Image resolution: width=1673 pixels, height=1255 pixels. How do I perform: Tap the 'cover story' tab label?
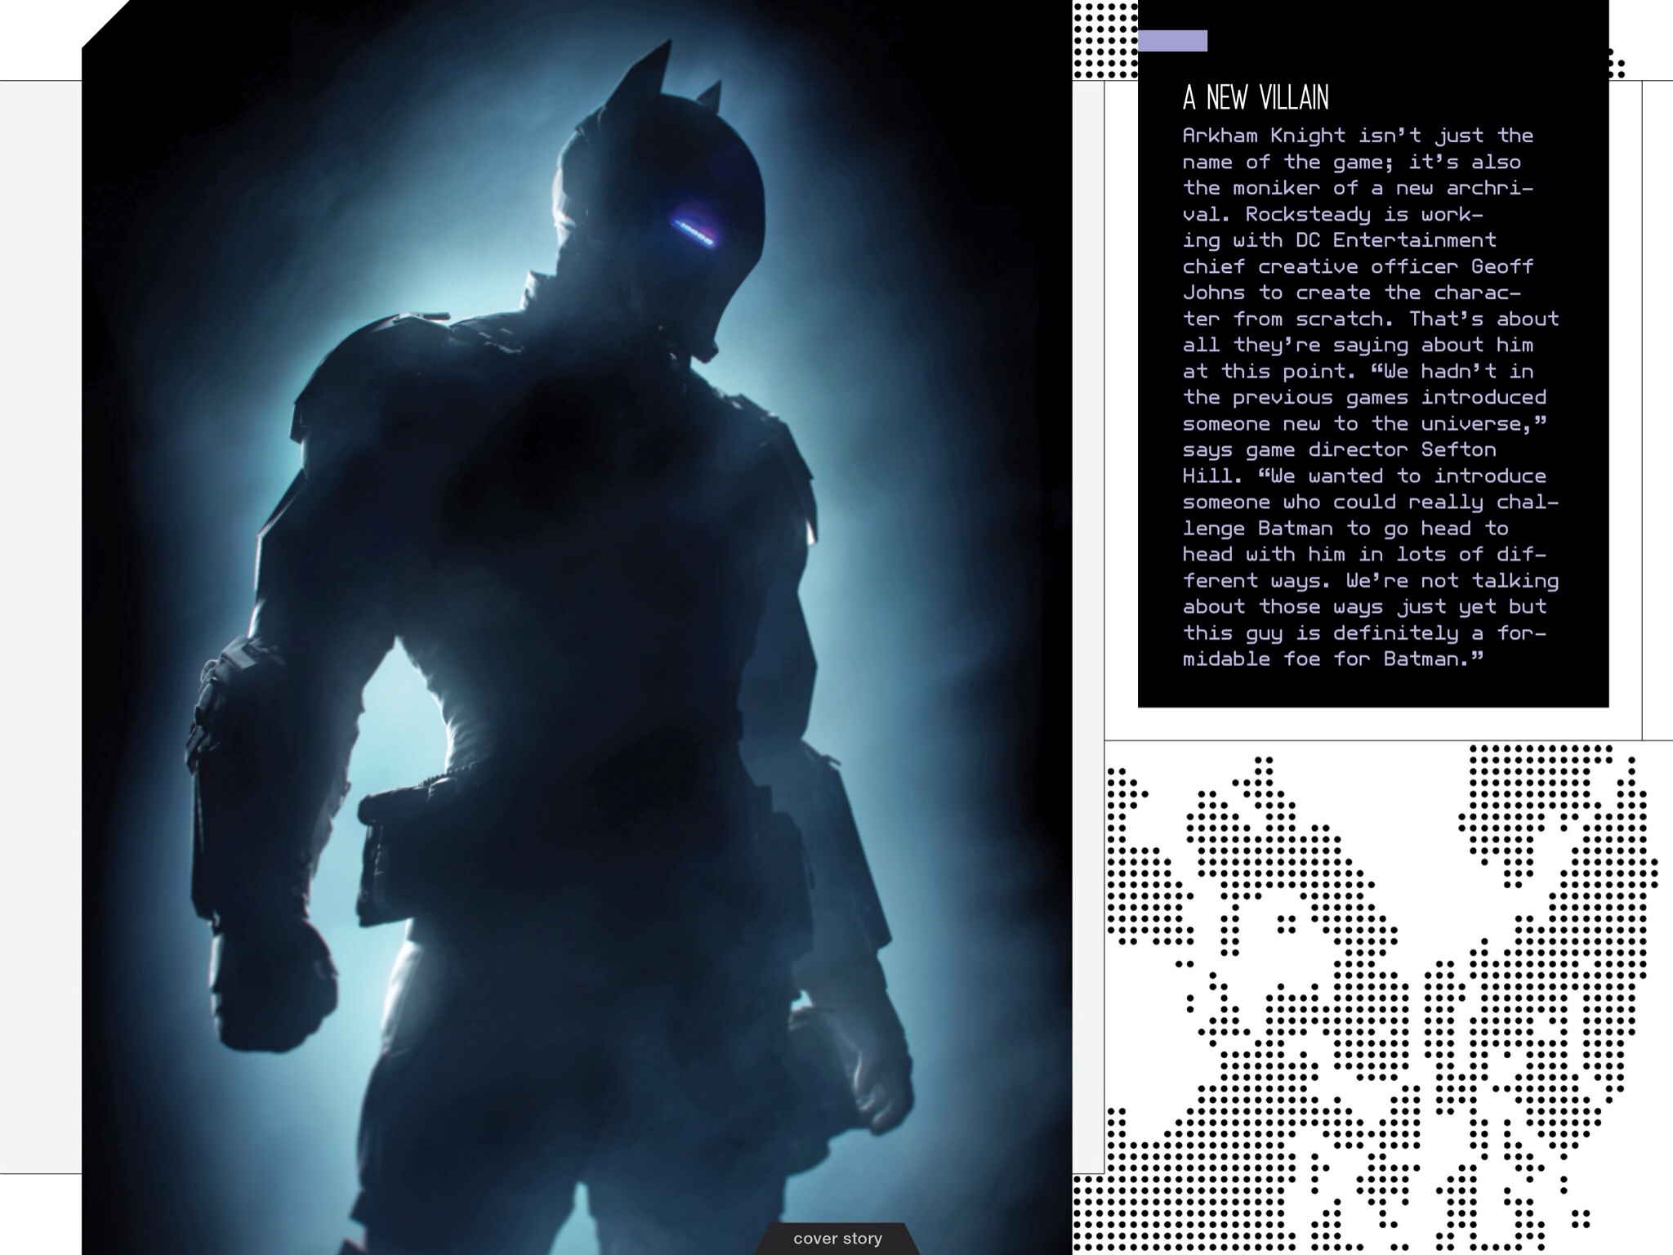tap(837, 1239)
